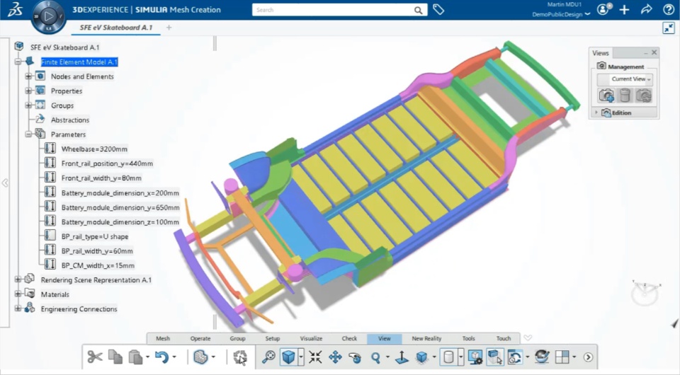680x375 pixels.
Task: Open the user profile icon
Action: [x=603, y=9]
